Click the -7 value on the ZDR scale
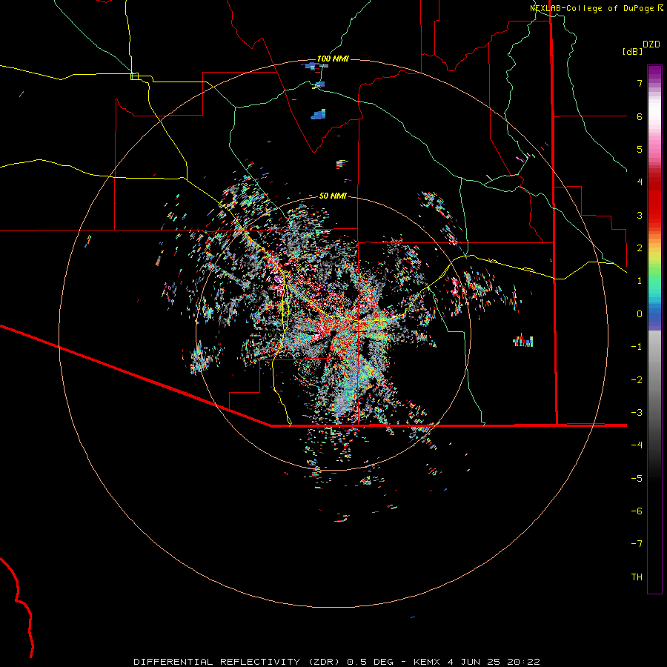 point(637,544)
